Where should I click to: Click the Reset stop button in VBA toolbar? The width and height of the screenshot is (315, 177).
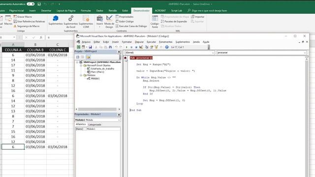pos(136,47)
